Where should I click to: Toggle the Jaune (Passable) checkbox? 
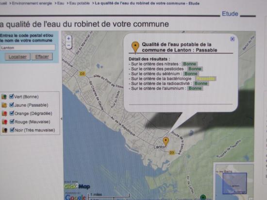12,105
